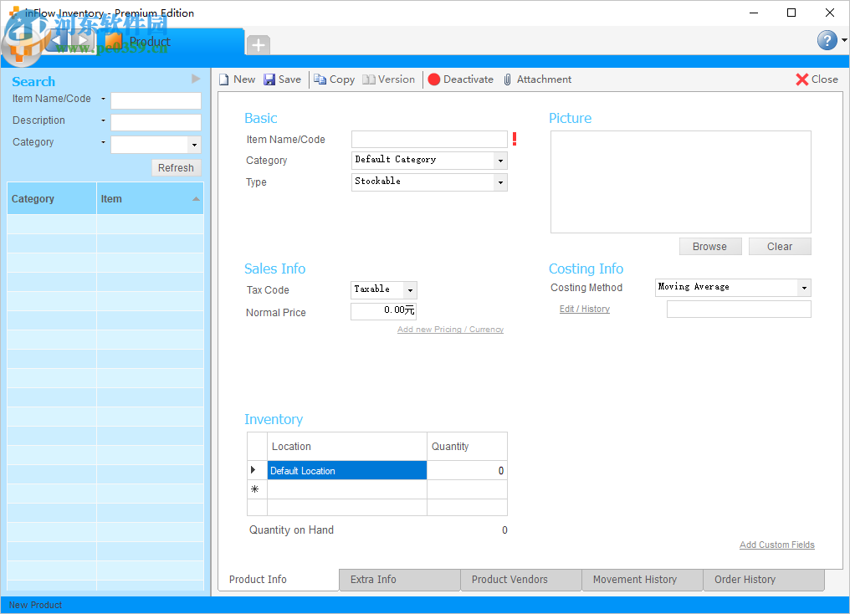The height and width of the screenshot is (614, 850).
Task: Open Add new Pricing / Currency link
Action: pyautogui.click(x=450, y=330)
